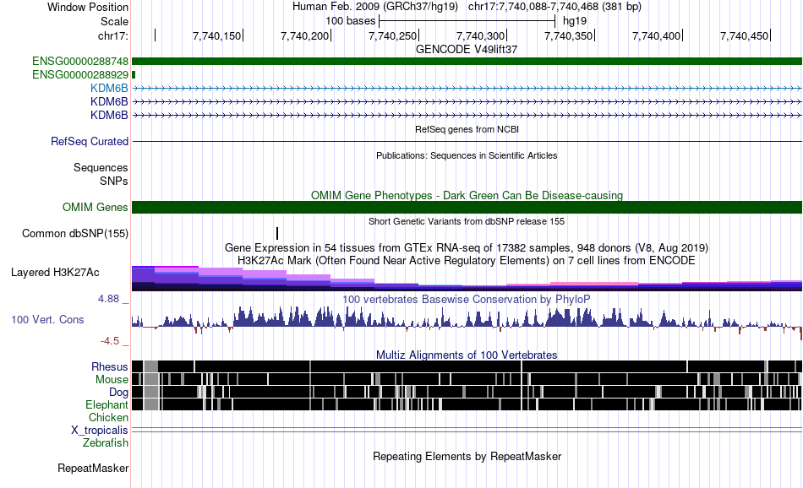Click the green ENSG00000288748 gene bar
The image size is (803, 488).
point(467,62)
